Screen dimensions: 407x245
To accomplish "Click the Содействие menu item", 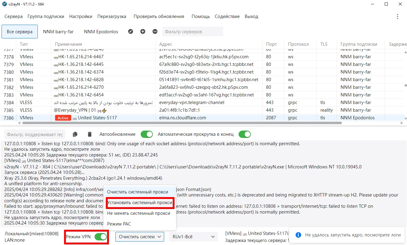I will point(227,16).
